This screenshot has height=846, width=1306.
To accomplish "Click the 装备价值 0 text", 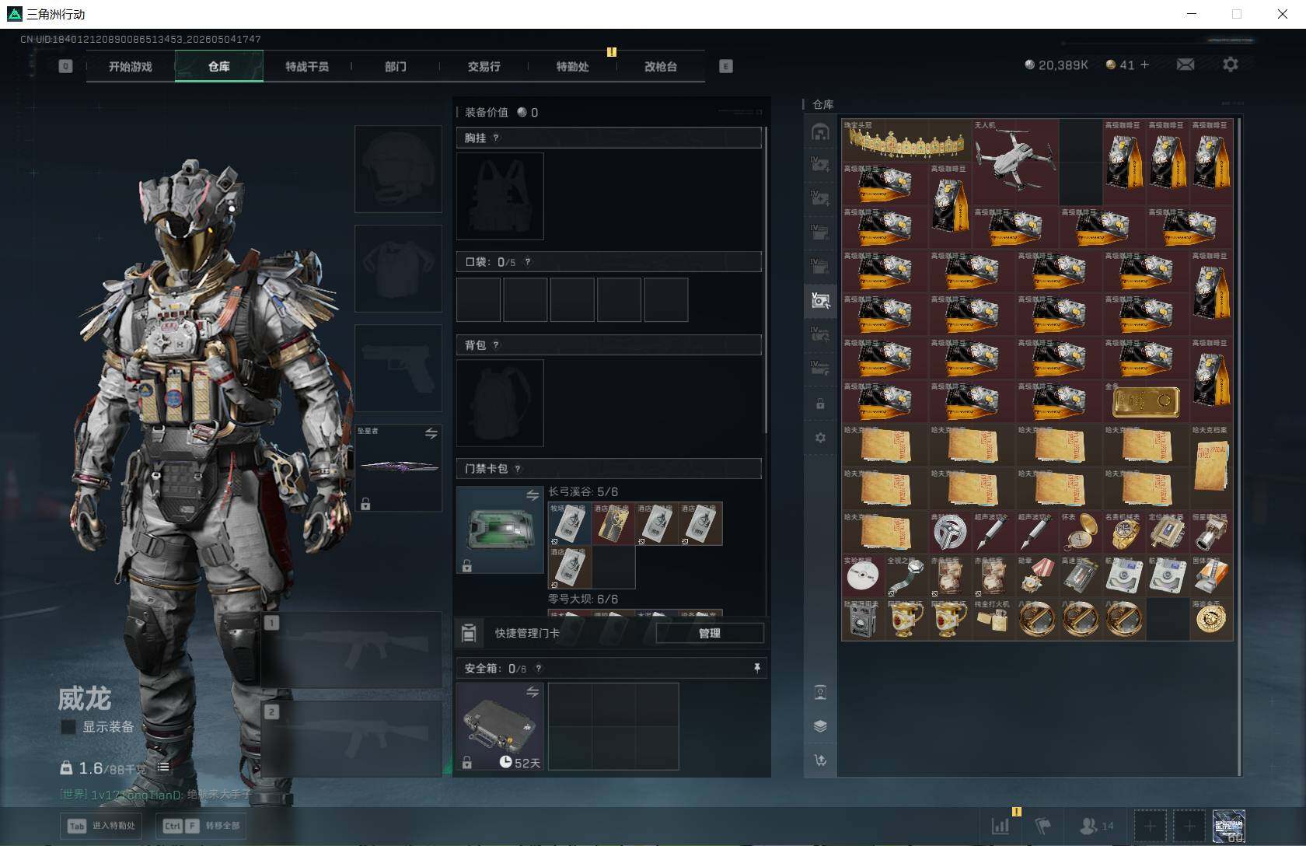I will (x=501, y=112).
